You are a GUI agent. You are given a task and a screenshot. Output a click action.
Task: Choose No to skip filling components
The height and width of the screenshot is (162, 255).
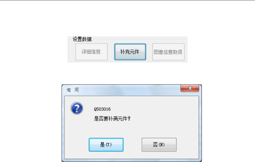159,145
